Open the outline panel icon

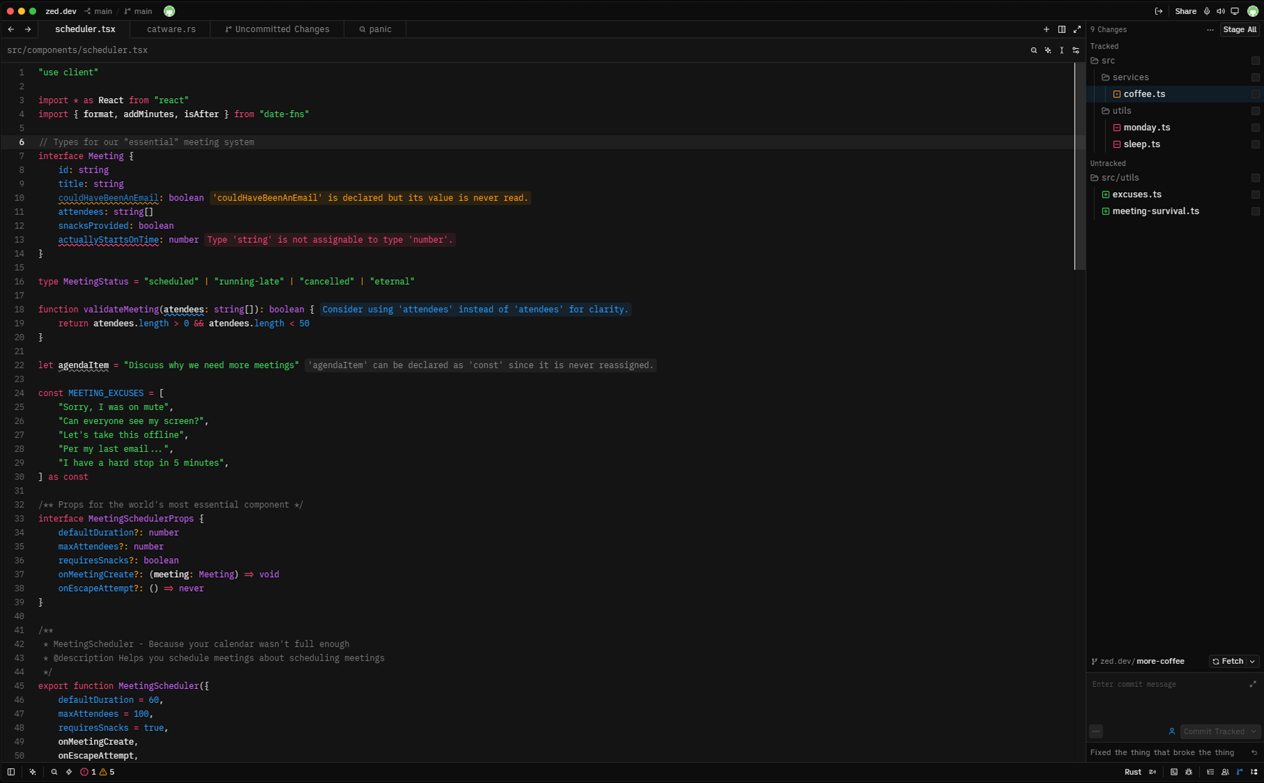point(1210,772)
